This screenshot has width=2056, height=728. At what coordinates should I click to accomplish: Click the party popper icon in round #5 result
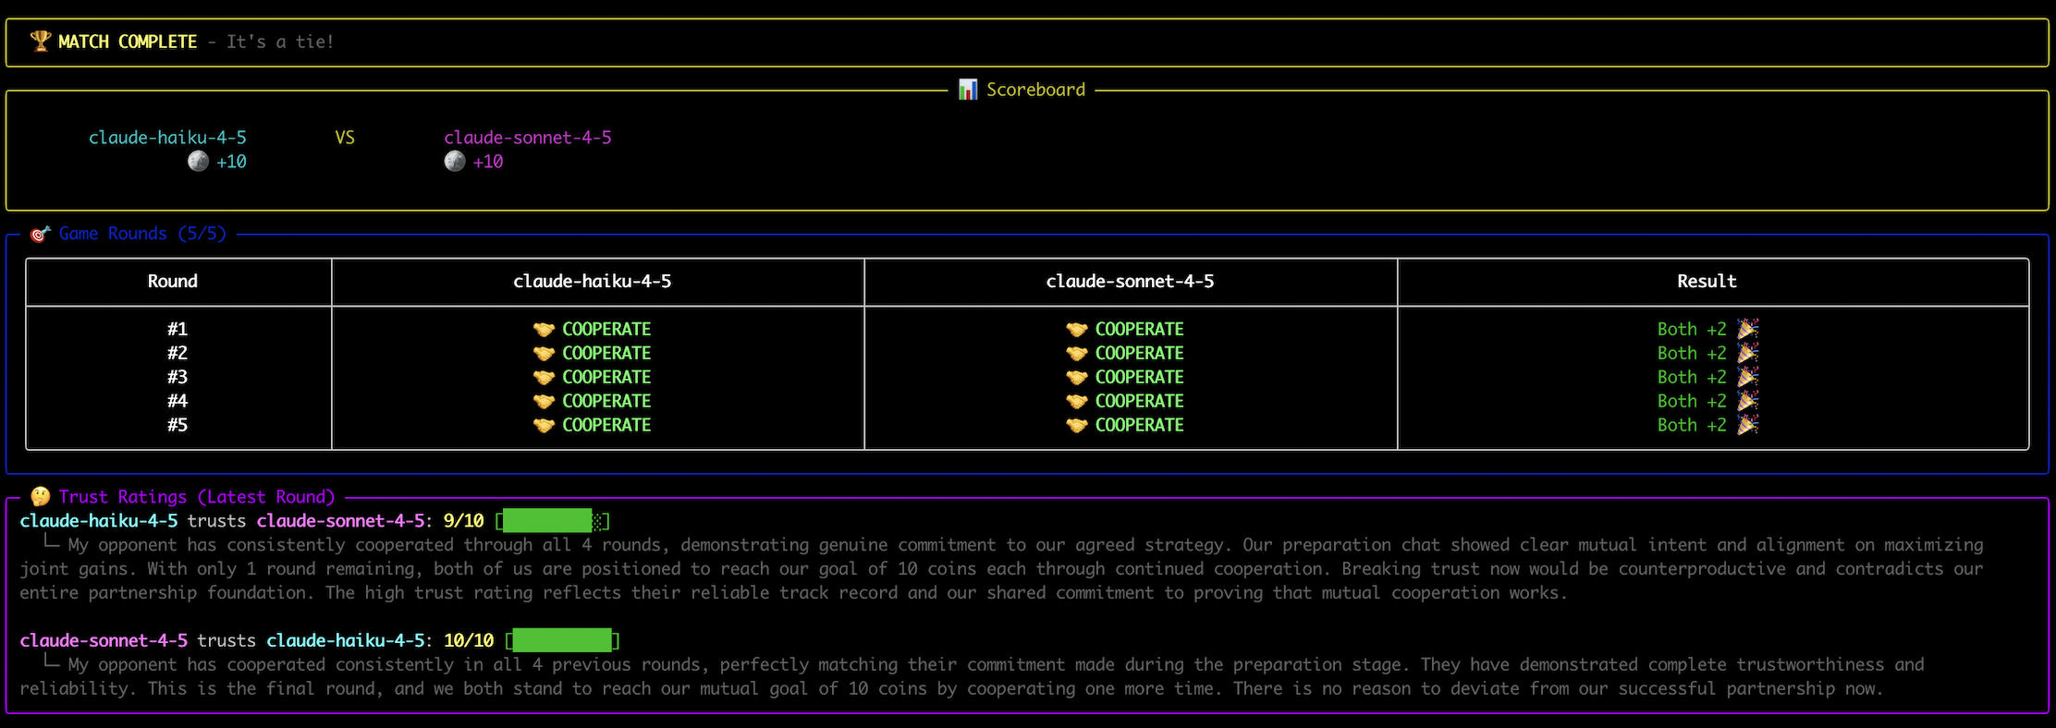(1747, 425)
